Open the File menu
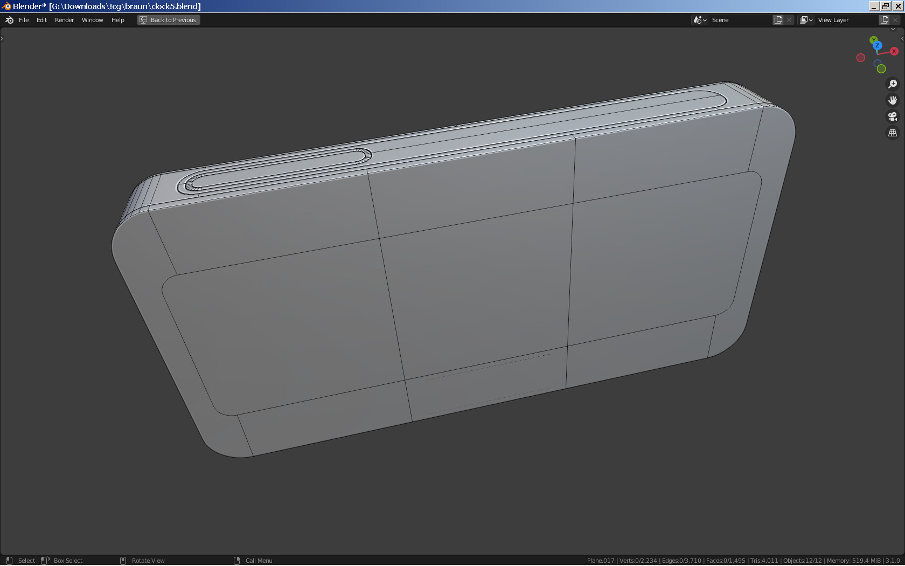This screenshot has height=566, width=905. (x=24, y=20)
